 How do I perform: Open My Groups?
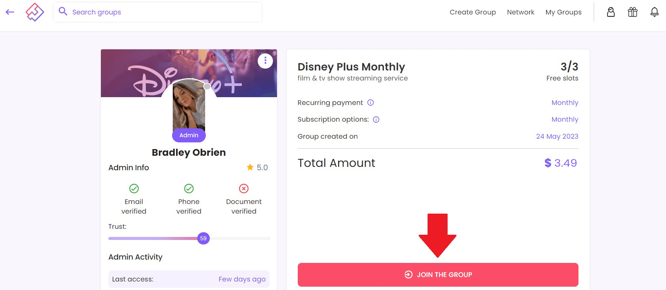point(563,12)
